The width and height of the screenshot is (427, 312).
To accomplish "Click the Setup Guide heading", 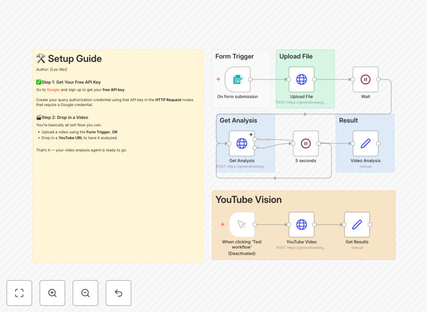I will coord(69,59).
